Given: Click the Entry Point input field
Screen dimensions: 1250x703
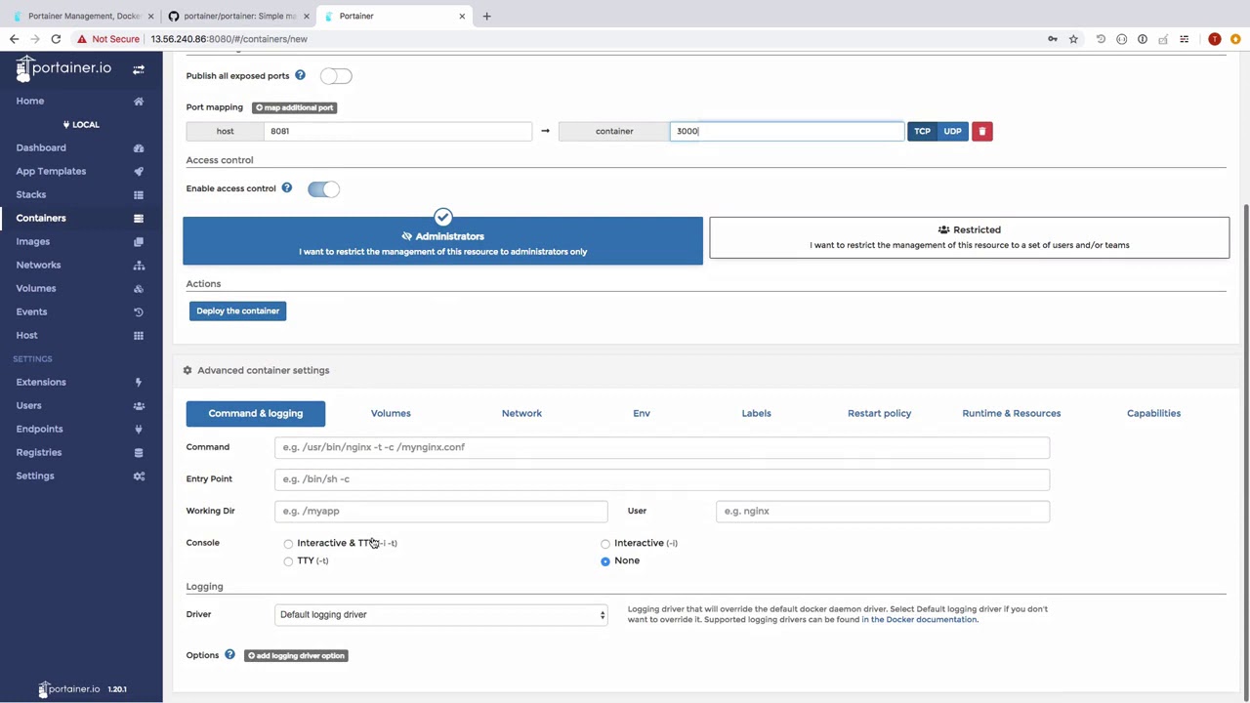Looking at the screenshot, I should pos(662,479).
